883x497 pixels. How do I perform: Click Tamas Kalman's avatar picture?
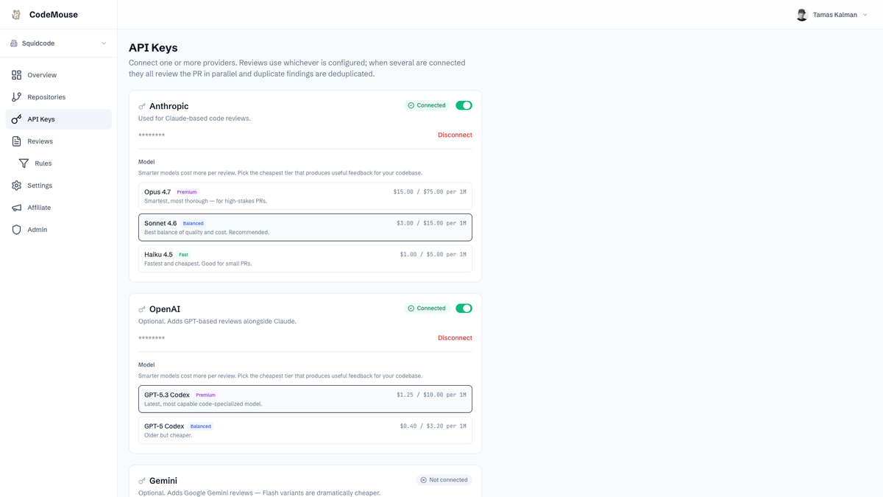click(802, 15)
